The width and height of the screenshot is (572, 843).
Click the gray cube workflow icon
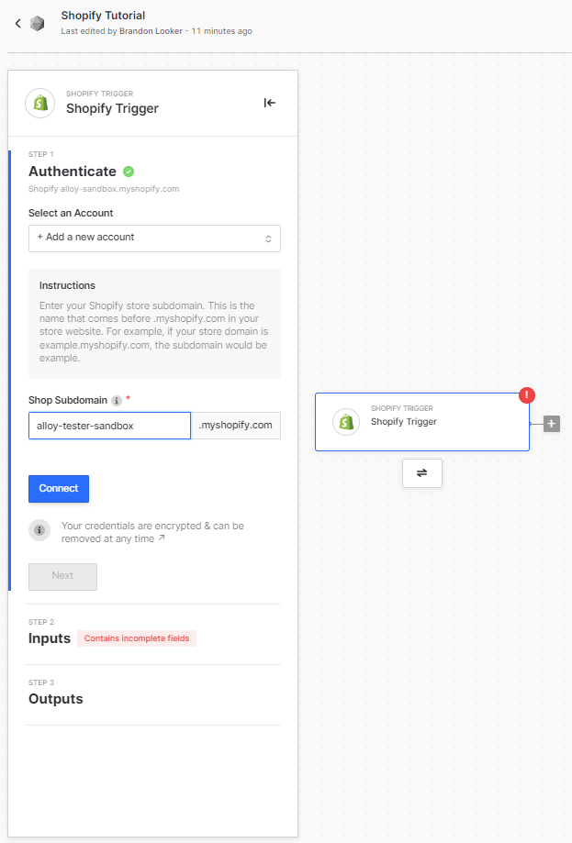(37, 23)
